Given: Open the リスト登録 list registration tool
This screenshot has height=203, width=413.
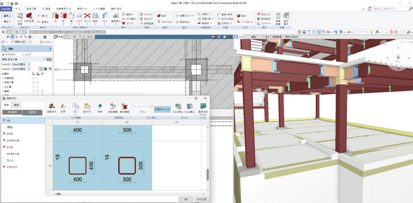Looking at the screenshot, I should coord(20,18).
